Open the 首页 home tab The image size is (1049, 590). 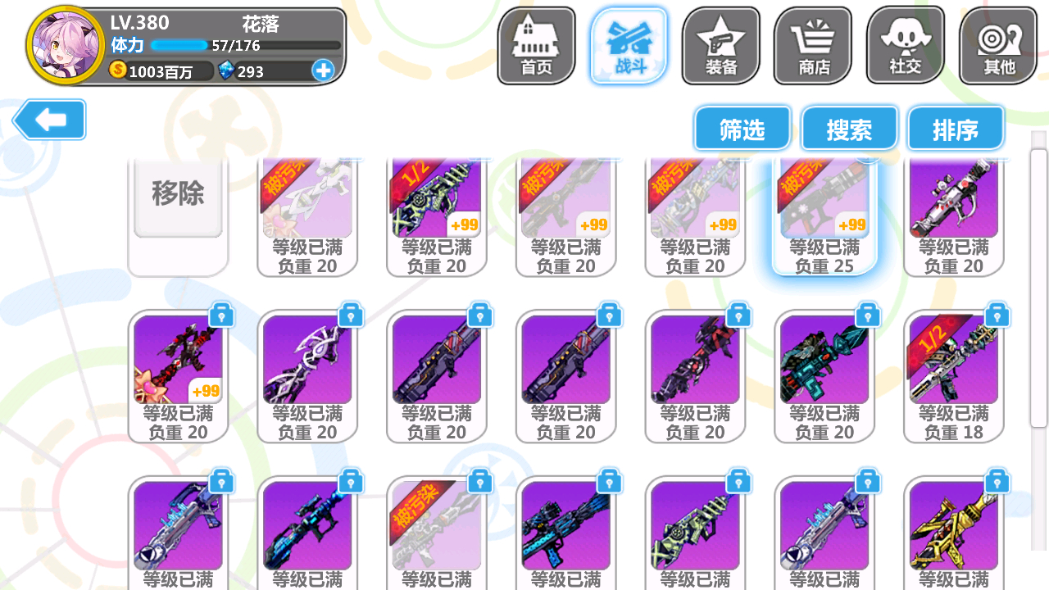[x=537, y=46]
